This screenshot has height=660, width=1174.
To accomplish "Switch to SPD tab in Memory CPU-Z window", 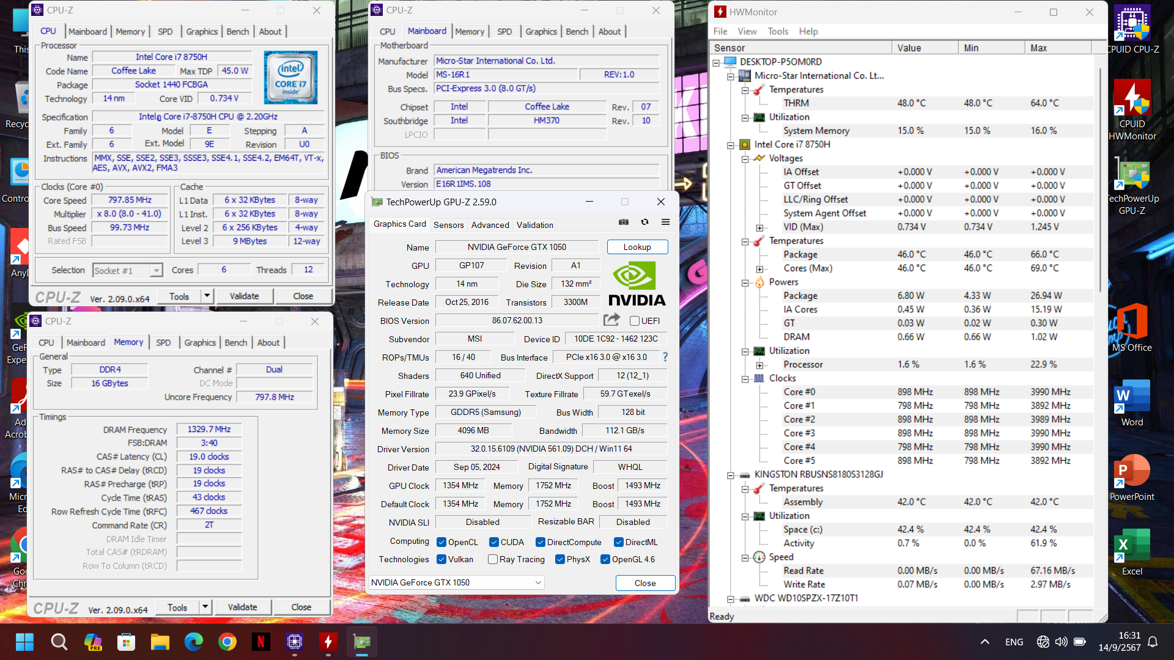I will (x=163, y=342).
